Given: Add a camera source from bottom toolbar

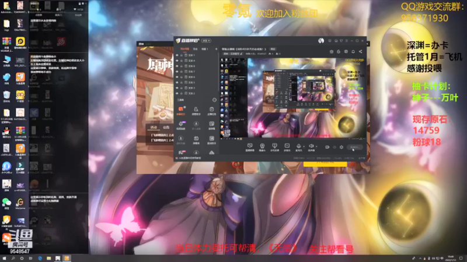Looking at the screenshot, I should coord(262,147).
